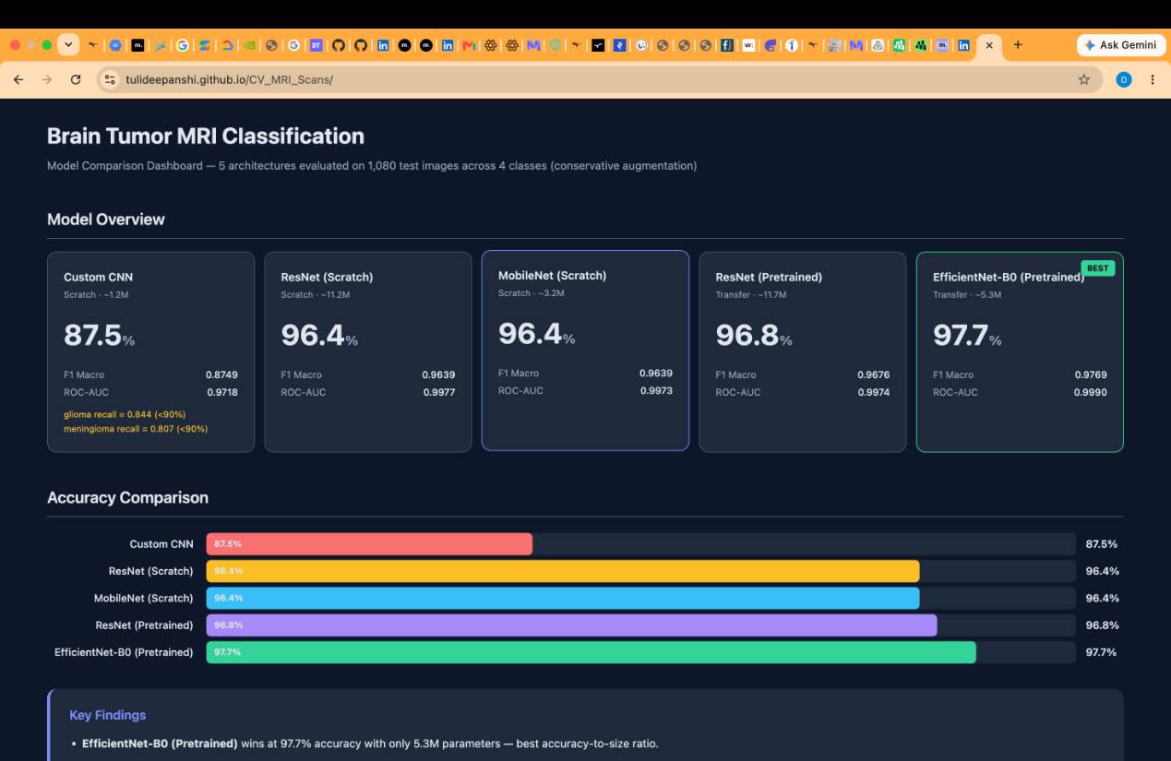View site information for tulideepanshi.github.io
Image resolution: width=1171 pixels, height=761 pixels.
point(112,79)
